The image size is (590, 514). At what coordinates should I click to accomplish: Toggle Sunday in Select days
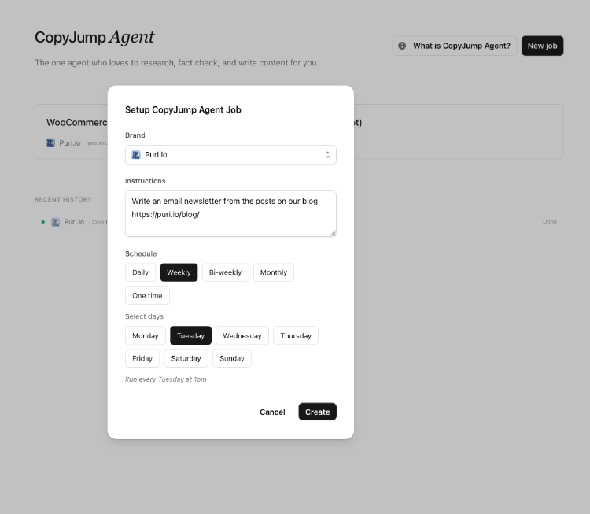tap(232, 358)
